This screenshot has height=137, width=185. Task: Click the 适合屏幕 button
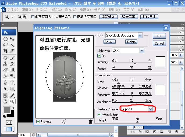click(129, 17)
